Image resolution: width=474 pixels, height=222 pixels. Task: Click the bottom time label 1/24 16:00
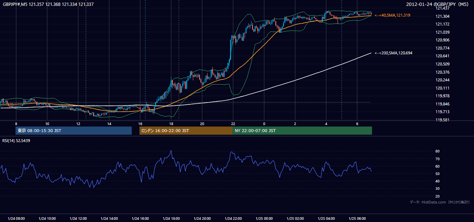(x=140, y=219)
